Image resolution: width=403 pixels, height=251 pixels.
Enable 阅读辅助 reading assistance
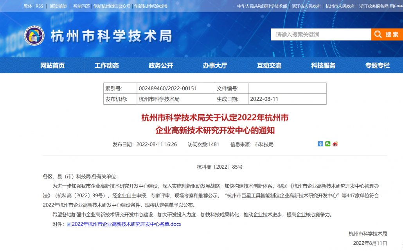(58, 6)
